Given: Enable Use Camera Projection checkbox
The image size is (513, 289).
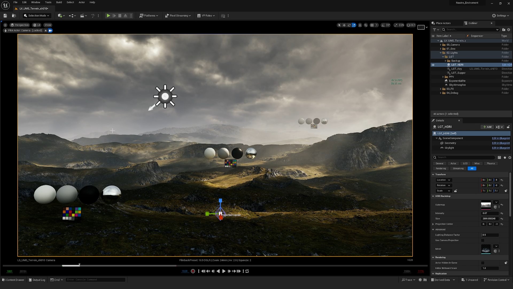Looking at the screenshot, I should pyautogui.click(x=483, y=240).
